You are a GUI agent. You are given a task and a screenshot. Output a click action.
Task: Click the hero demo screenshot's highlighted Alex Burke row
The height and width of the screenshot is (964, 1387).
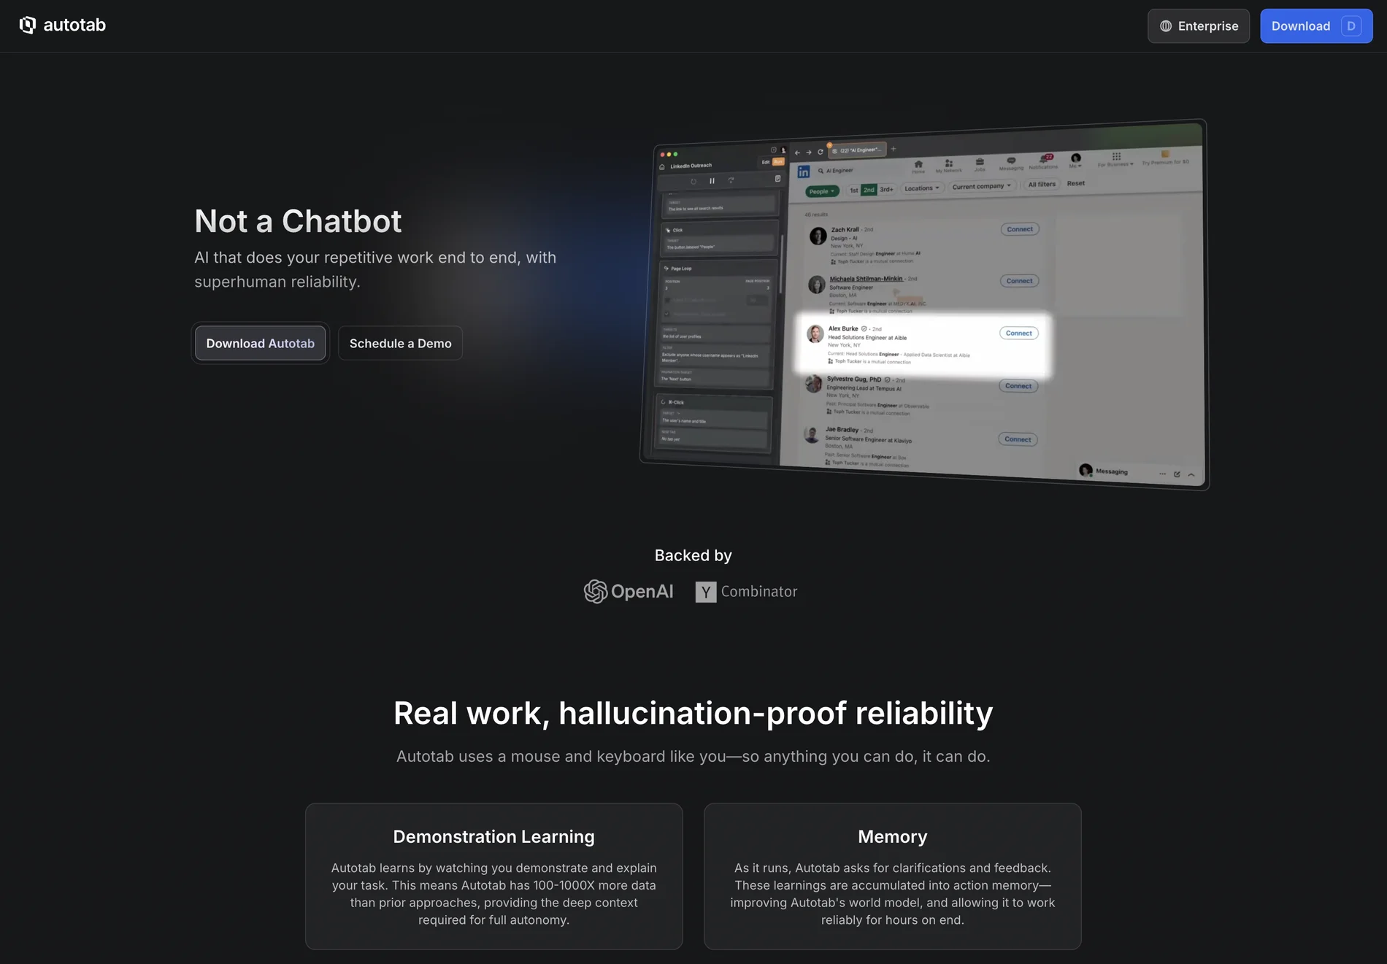click(x=922, y=345)
